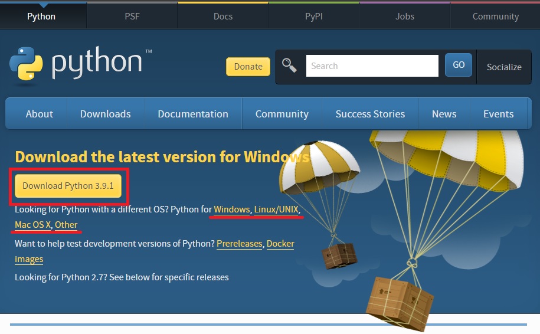540x334 pixels.
Task: Click the yellow Donate button
Action: [x=248, y=67]
